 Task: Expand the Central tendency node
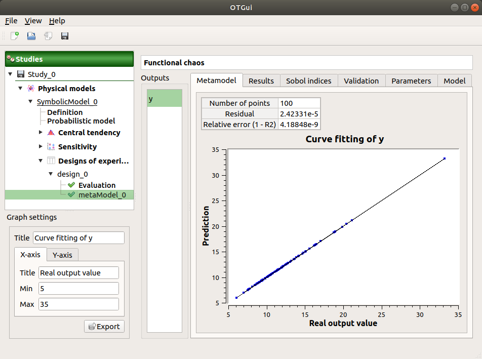click(41, 133)
